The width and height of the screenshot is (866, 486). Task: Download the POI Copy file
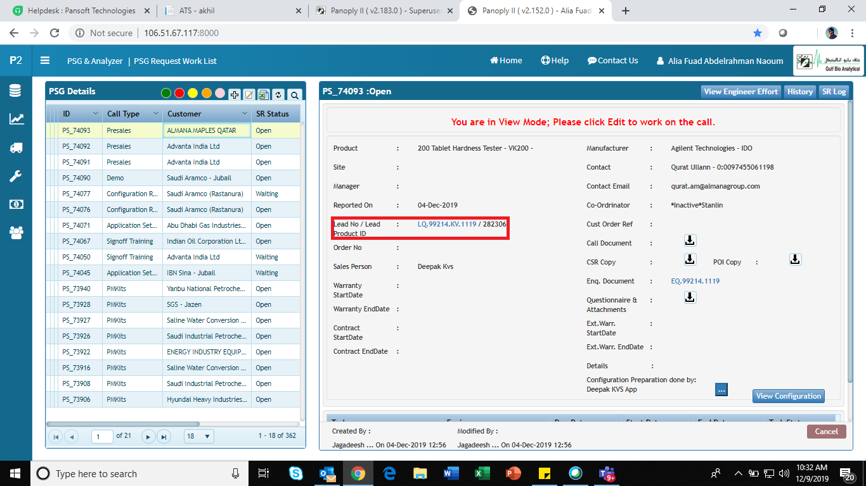(795, 259)
